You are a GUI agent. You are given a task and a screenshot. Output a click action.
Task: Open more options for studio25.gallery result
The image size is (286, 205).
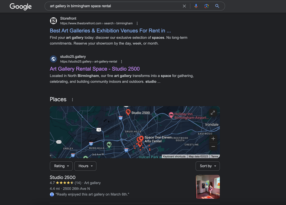coord(121,62)
